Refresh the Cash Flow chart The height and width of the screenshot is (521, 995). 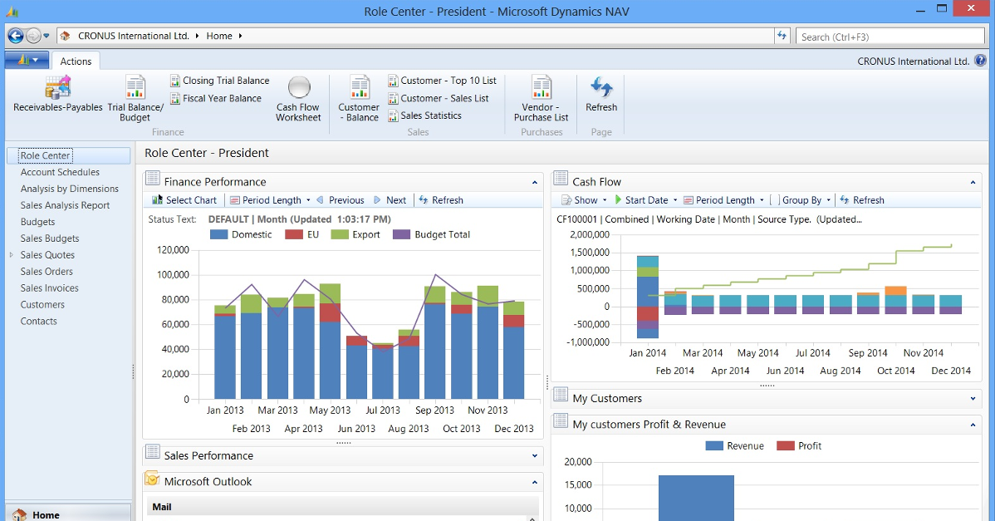coord(861,199)
